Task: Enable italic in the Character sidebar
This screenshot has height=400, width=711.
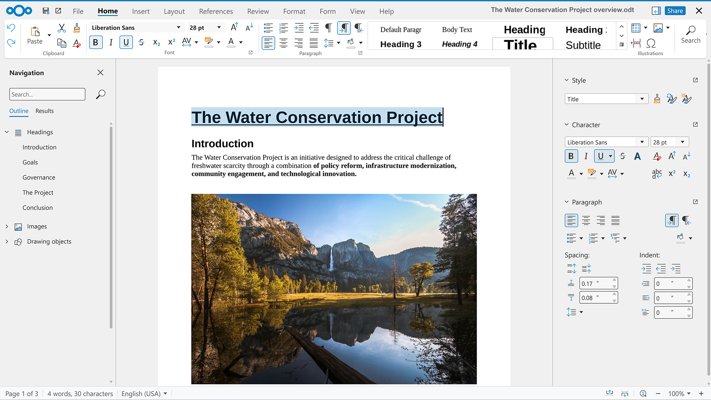Action: pyautogui.click(x=586, y=156)
